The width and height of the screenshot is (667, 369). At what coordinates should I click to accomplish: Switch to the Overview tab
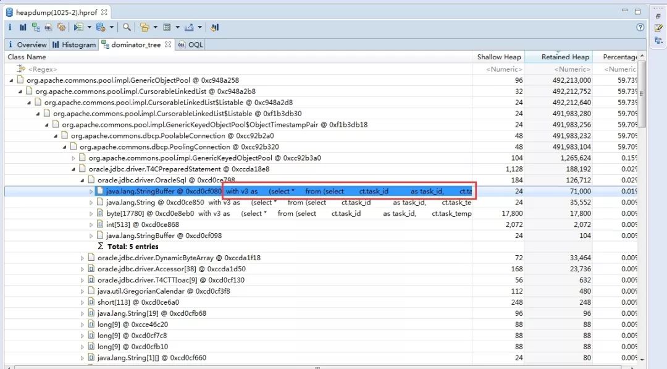(27, 45)
